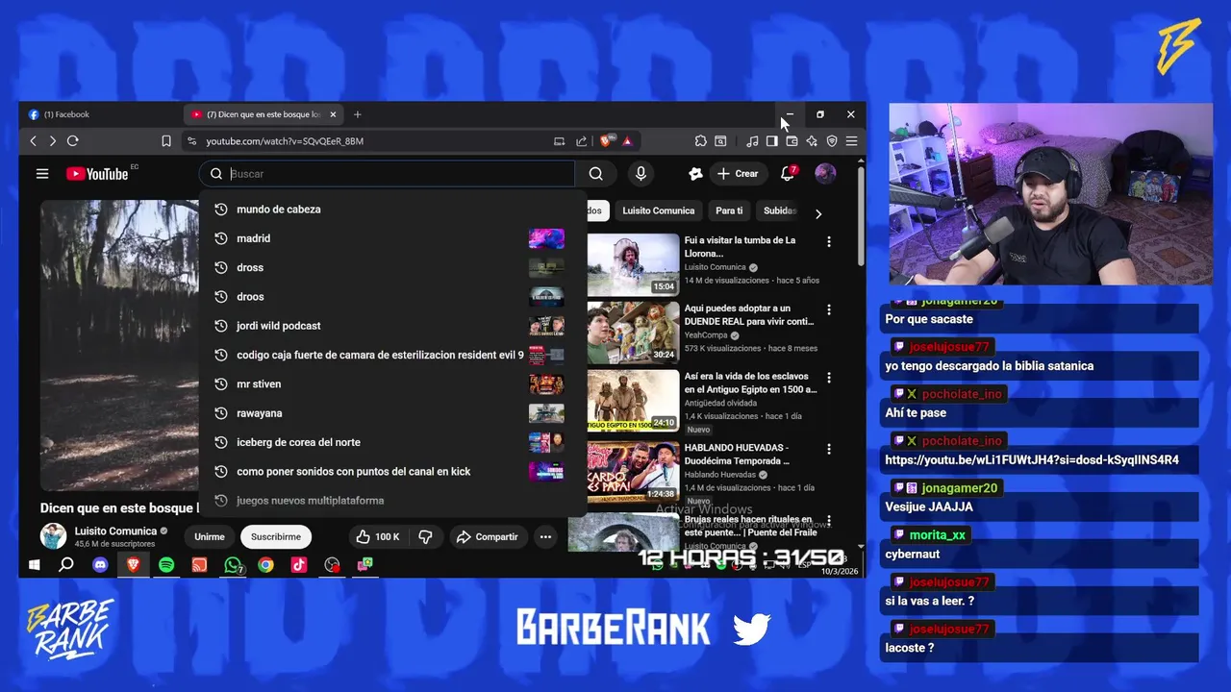This screenshot has height=692, width=1231.
Task: Choose 'iceberg de corea del norte' suggestion
Action: [392, 442]
